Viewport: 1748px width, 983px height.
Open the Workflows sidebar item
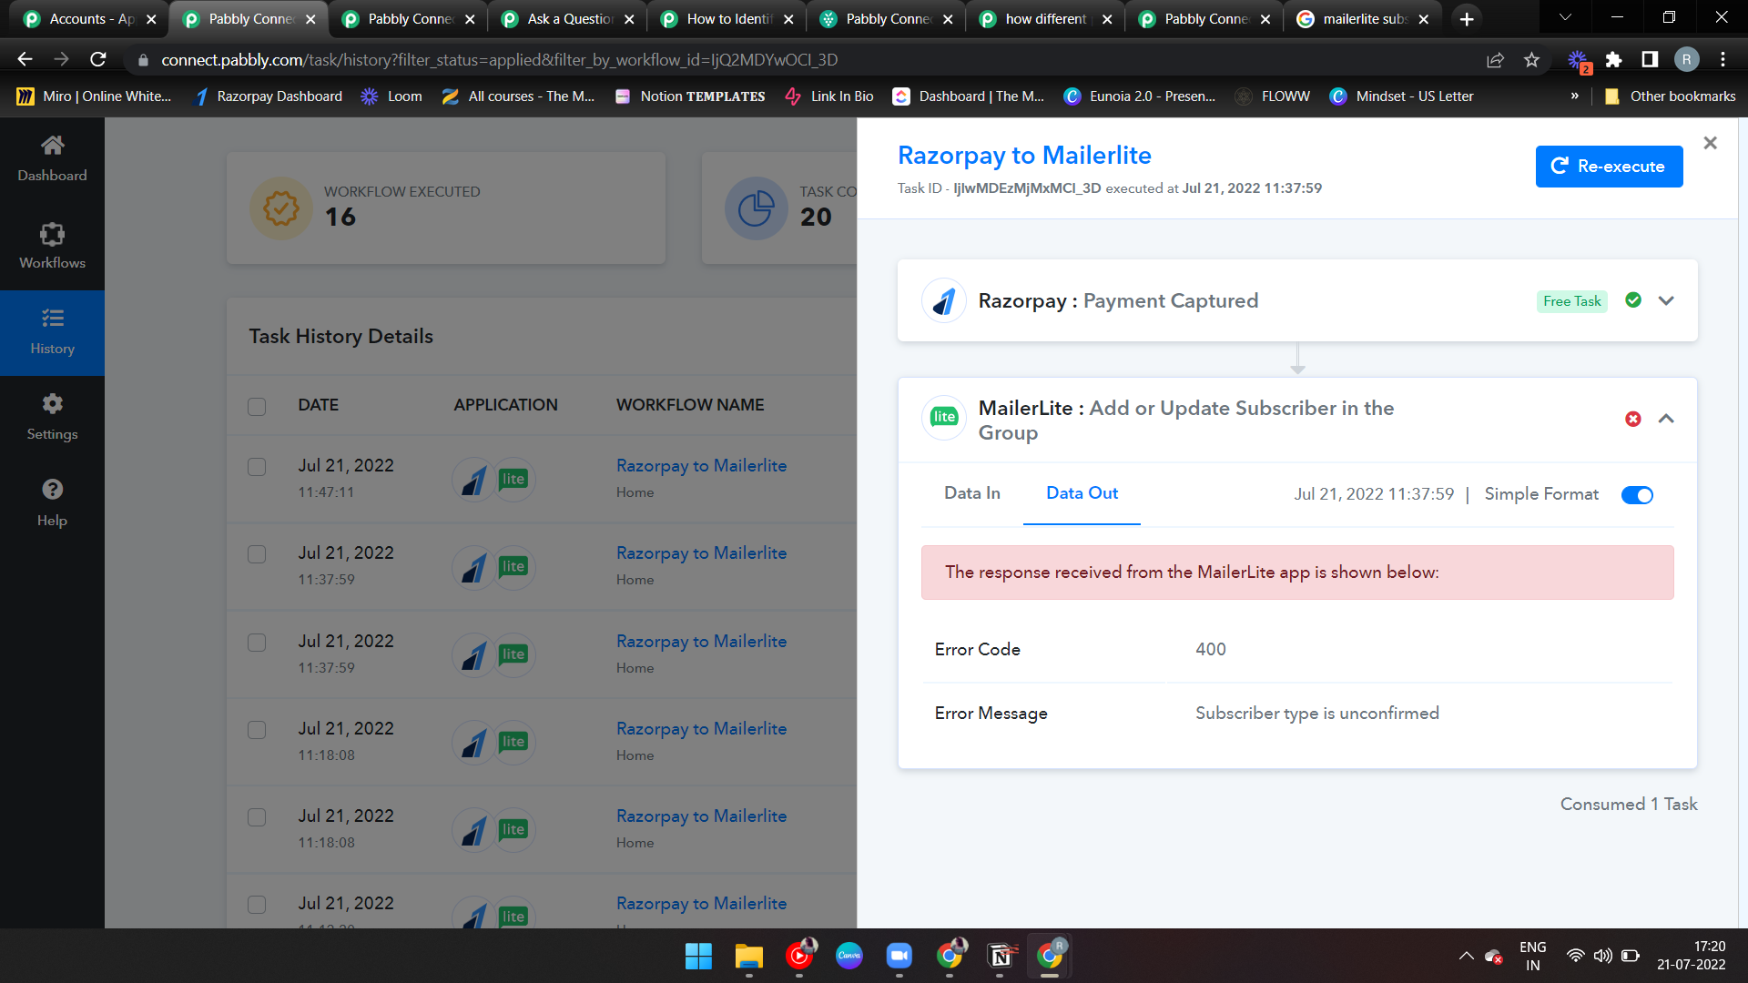52,246
